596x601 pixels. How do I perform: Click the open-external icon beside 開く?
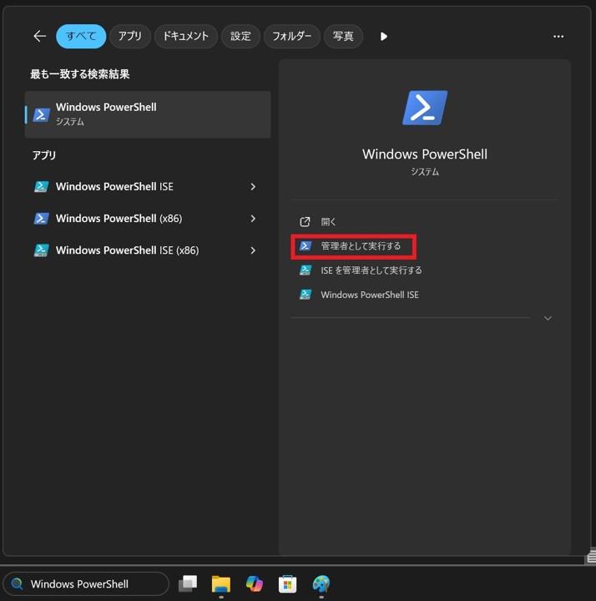pyautogui.click(x=305, y=221)
